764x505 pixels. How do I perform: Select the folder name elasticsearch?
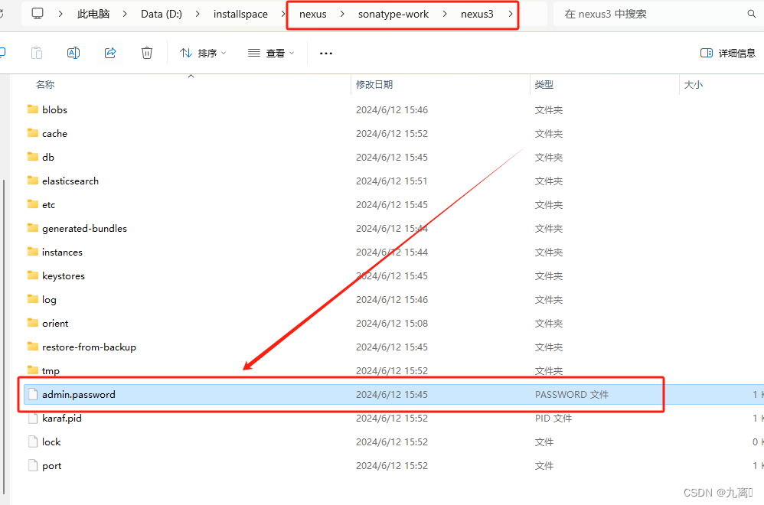tap(70, 181)
